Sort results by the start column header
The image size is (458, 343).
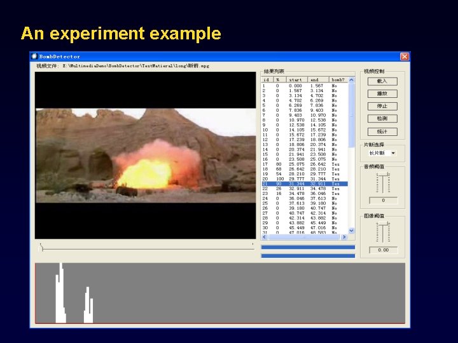point(297,79)
